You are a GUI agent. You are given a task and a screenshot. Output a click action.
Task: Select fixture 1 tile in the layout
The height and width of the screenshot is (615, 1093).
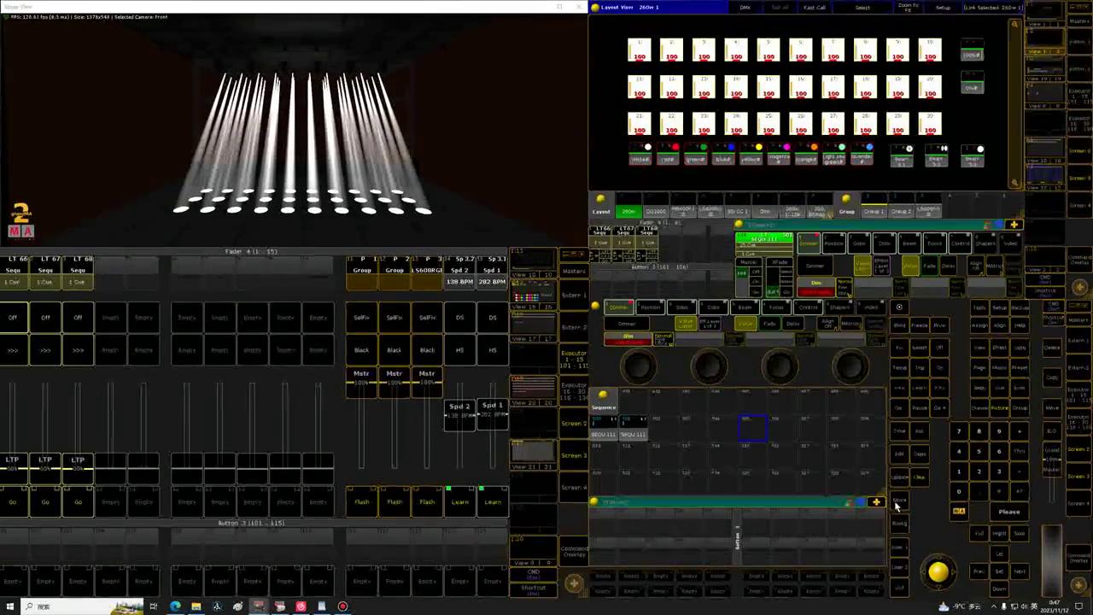(639, 50)
